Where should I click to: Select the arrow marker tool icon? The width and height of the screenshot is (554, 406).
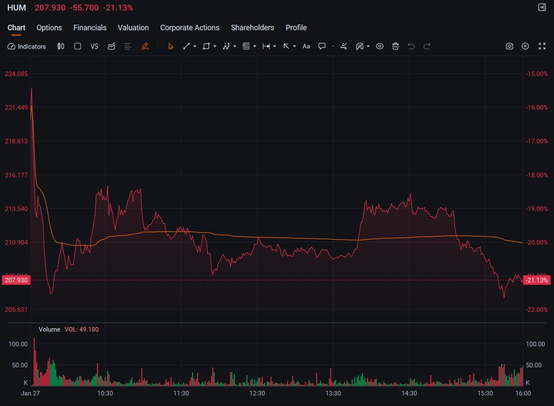click(286, 46)
